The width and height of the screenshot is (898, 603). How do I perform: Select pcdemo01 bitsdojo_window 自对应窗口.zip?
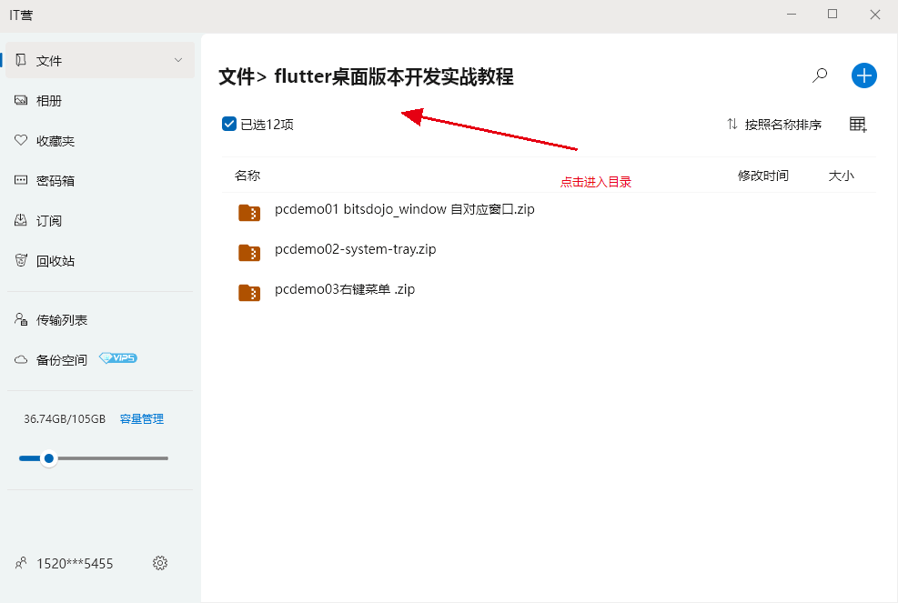[x=404, y=209]
